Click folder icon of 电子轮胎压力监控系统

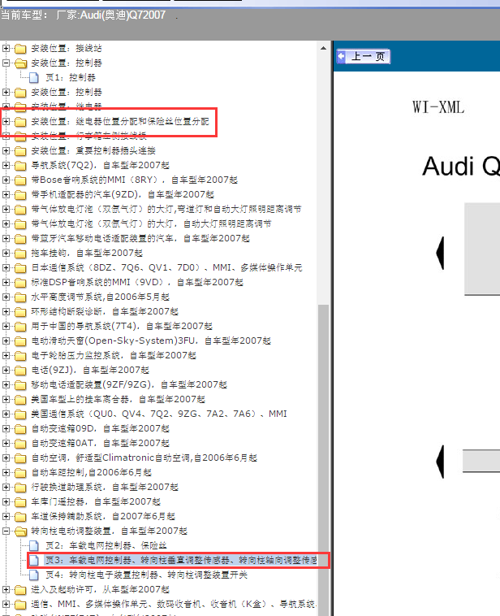(20, 356)
